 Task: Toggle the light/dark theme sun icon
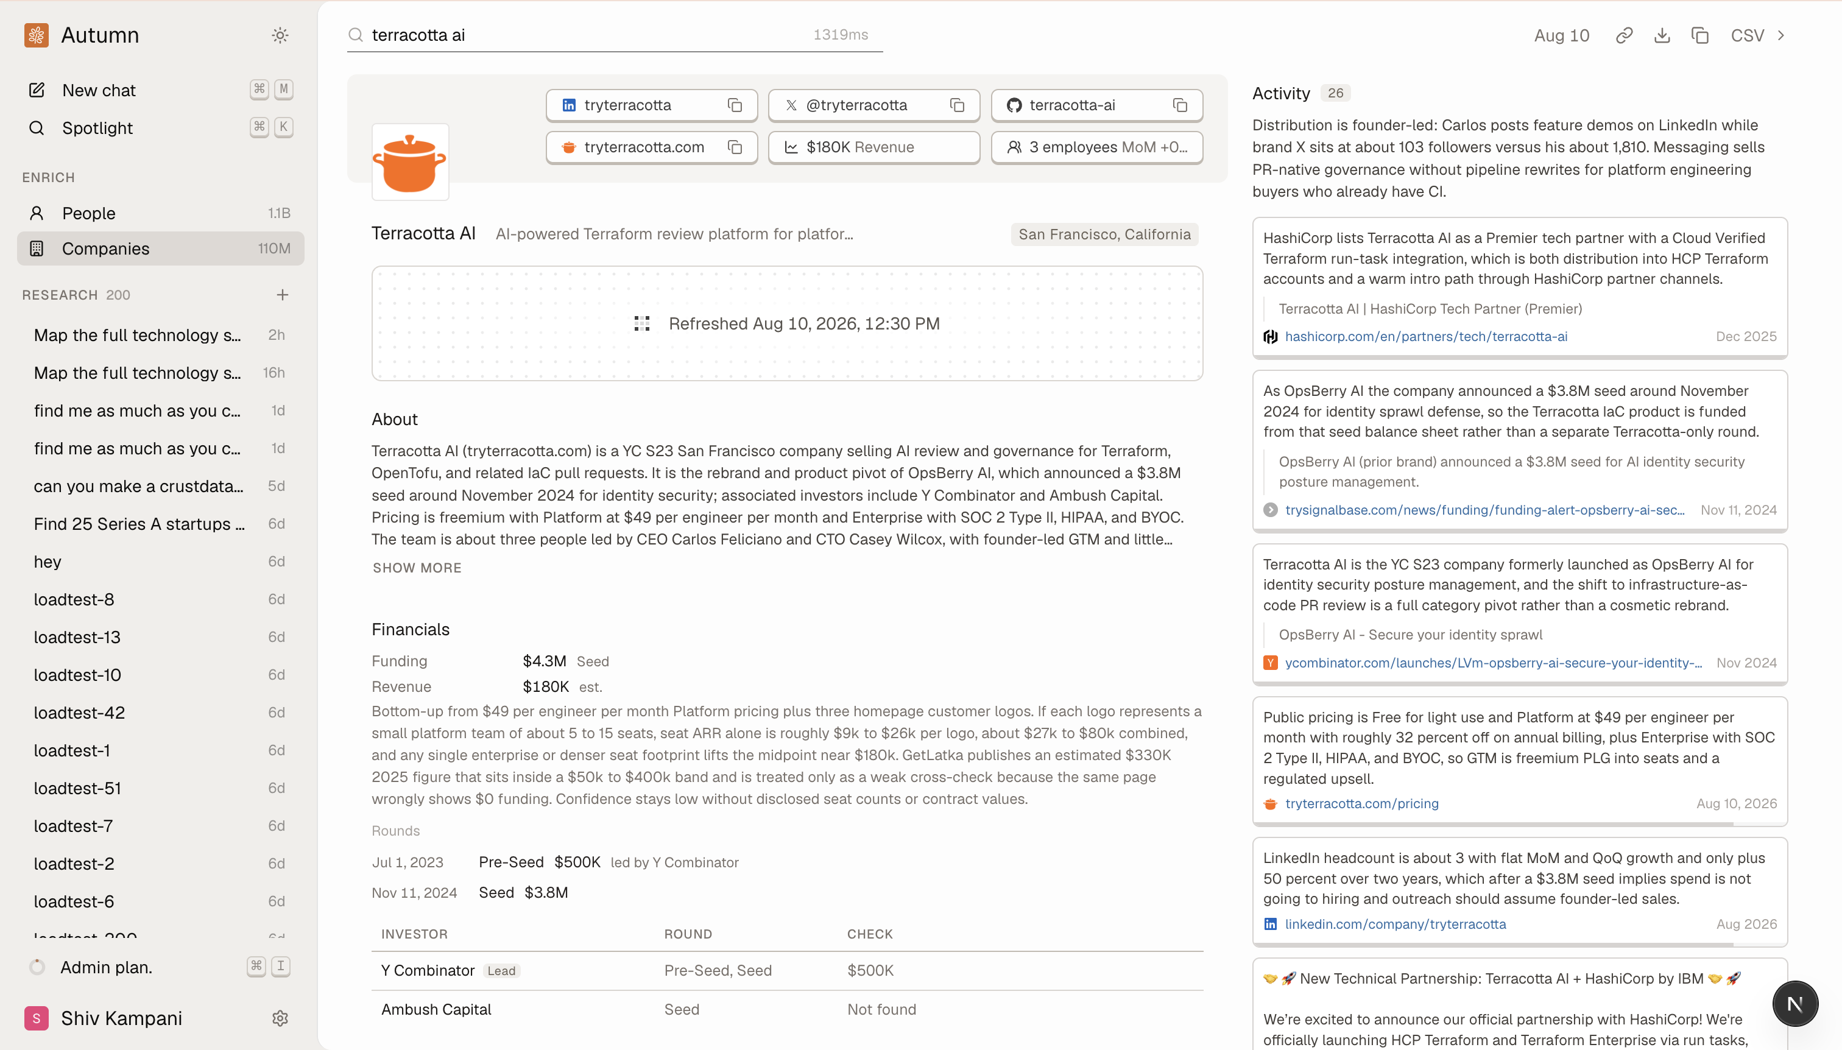click(x=280, y=35)
